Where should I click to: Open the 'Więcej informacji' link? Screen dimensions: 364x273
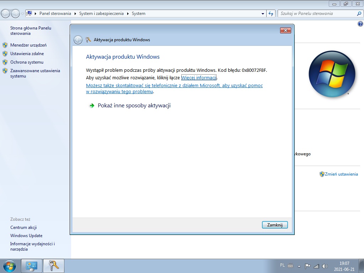pos(199,77)
